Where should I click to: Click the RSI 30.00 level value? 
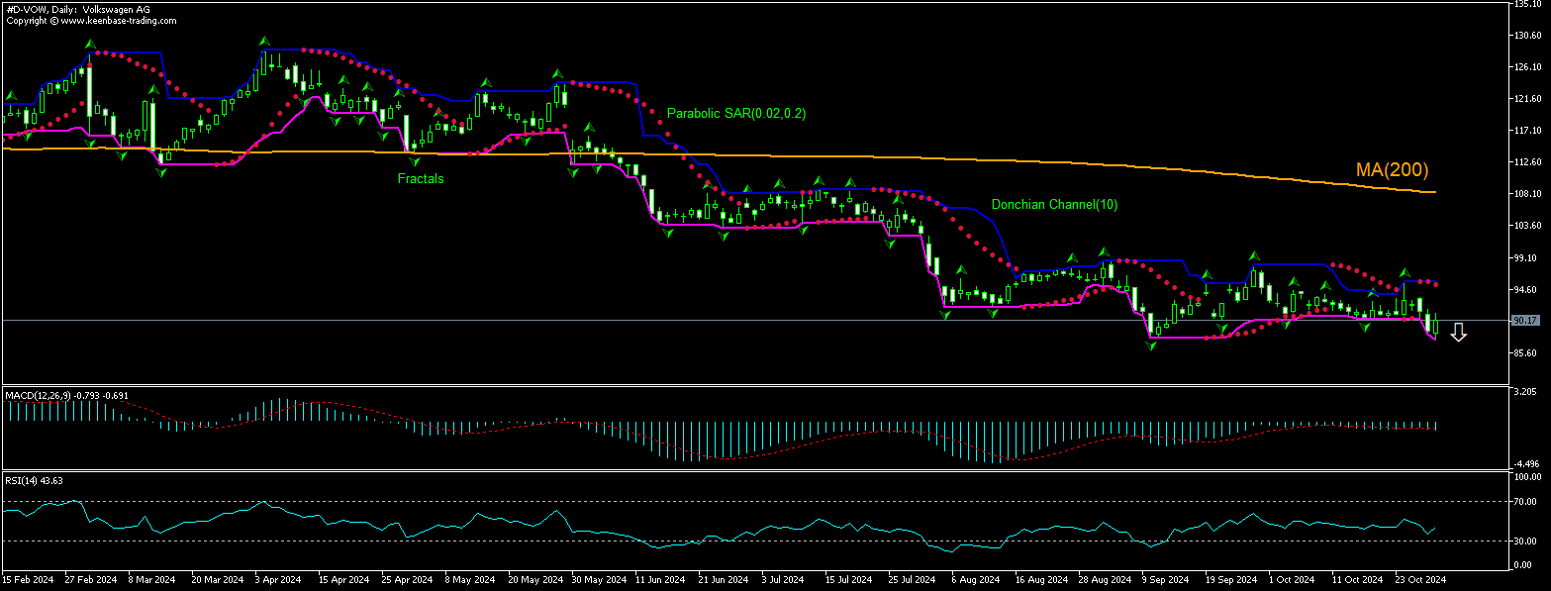1525,541
